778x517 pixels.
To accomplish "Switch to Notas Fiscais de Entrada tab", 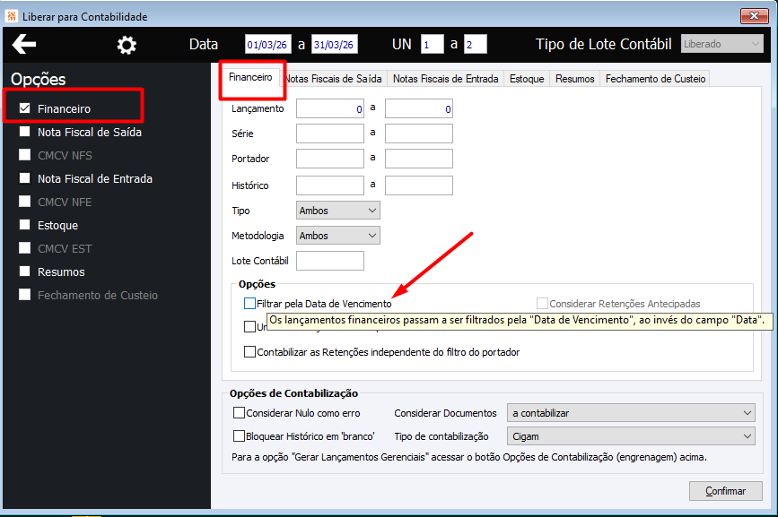I will (x=446, y=79).
